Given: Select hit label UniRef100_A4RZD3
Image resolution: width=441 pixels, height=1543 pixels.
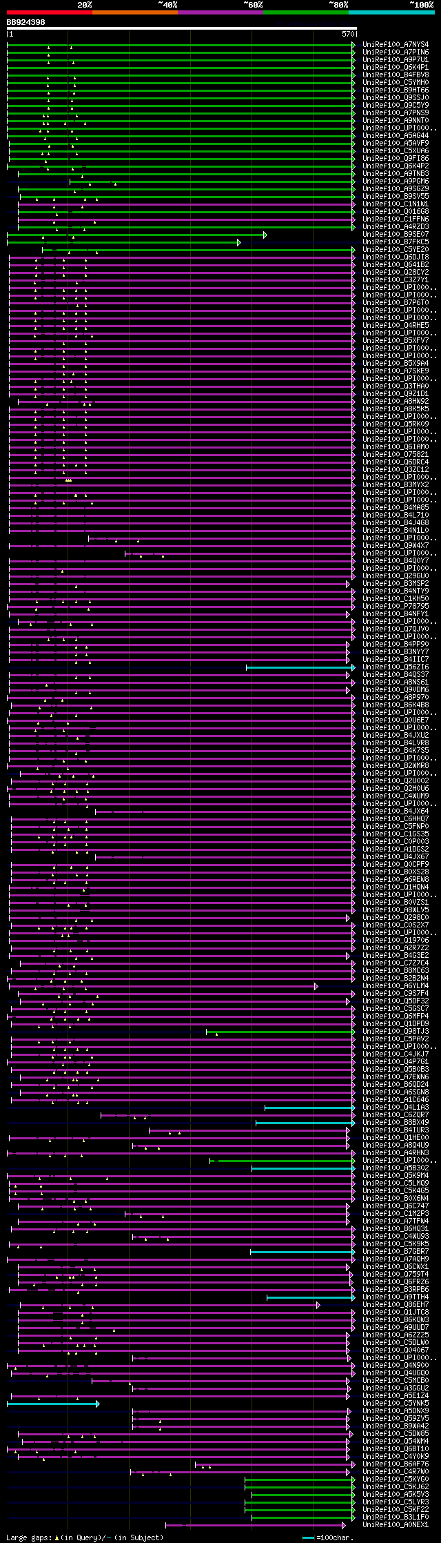Looking at the screenshot, I should pos(396,227).
